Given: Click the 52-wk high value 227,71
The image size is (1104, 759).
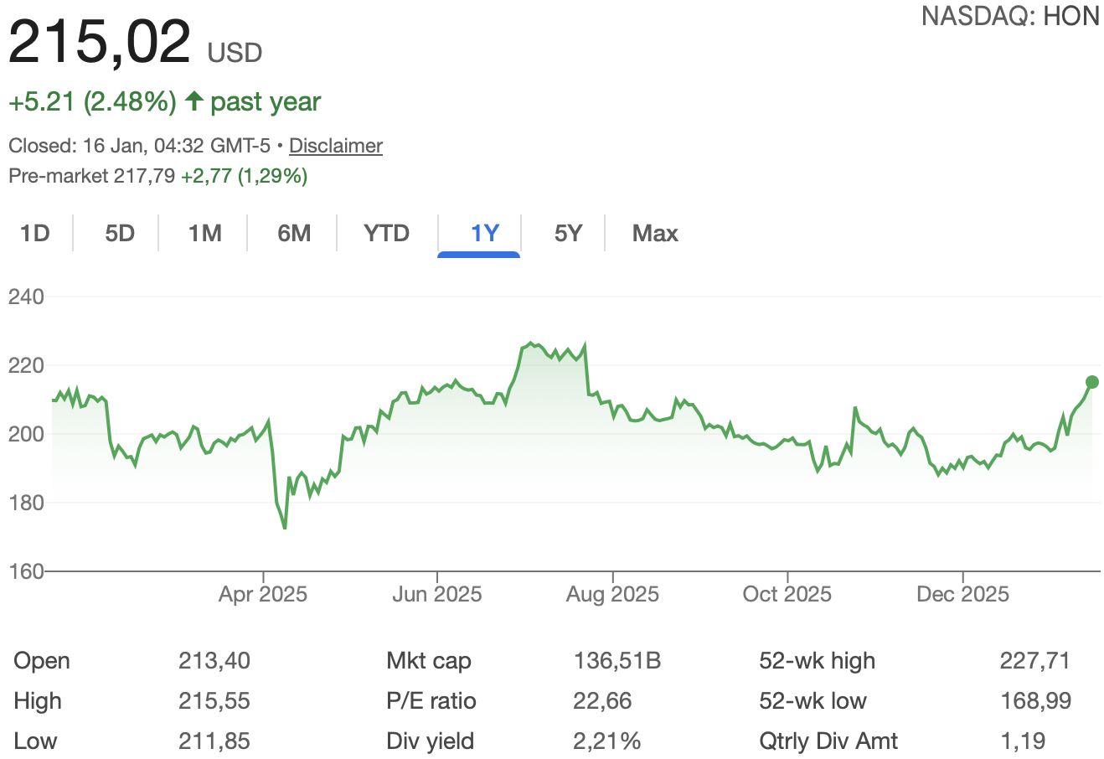Looking at the screenshot, I should 1034,661.
